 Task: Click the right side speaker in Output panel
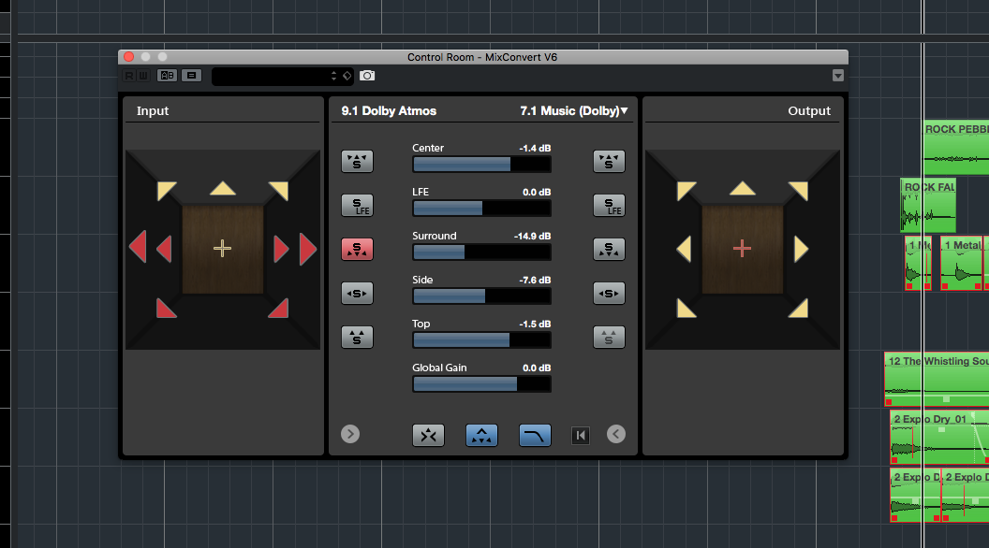point(801,249)
